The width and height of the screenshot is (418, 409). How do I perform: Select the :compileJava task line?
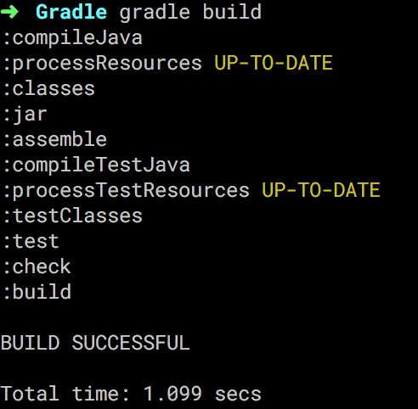pos(73,38)
